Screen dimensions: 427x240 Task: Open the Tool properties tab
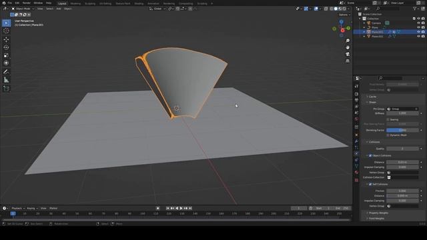(x=356, y=86)
